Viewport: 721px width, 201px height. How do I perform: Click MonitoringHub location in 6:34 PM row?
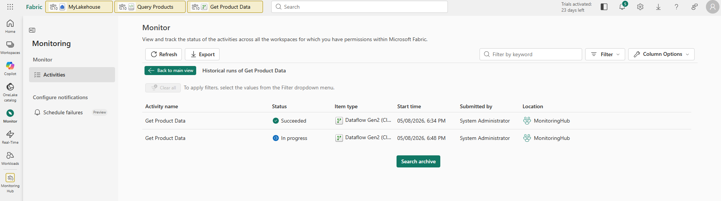click(x=552, y=121)
